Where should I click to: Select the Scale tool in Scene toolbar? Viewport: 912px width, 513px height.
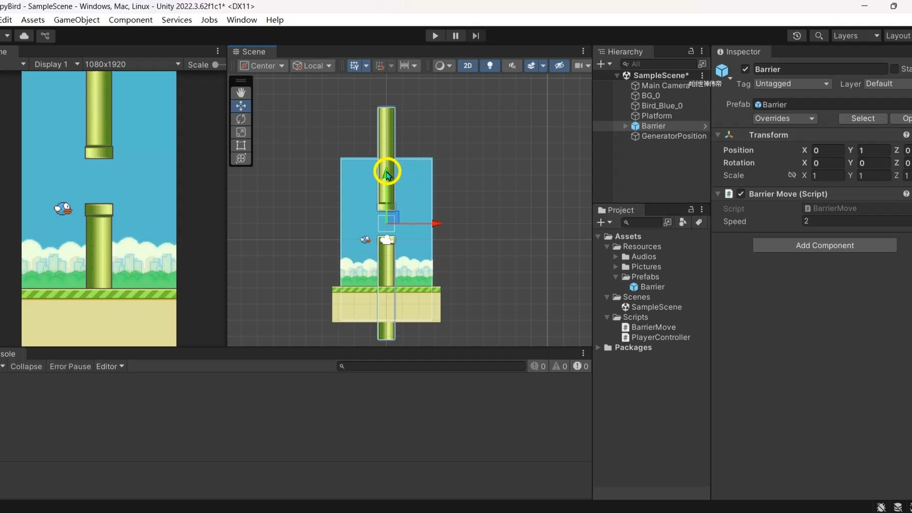tap(241, 132)
